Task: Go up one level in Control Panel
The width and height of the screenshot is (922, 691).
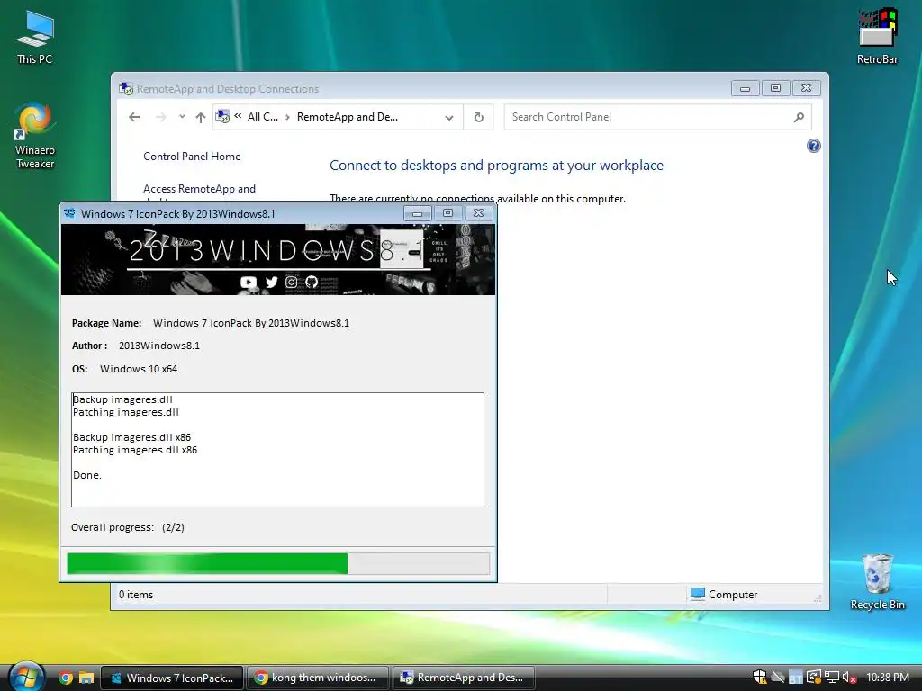Action: point(201,117)
